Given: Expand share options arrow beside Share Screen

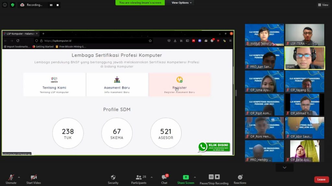Looking at the screenshot, I should 195,177.
